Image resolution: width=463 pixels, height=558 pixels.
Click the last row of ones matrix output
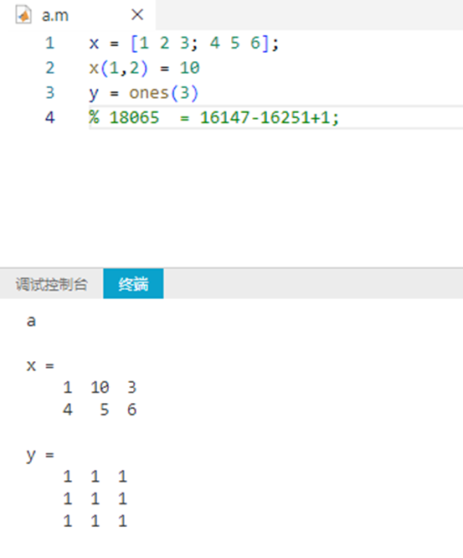tap(95, 521)
